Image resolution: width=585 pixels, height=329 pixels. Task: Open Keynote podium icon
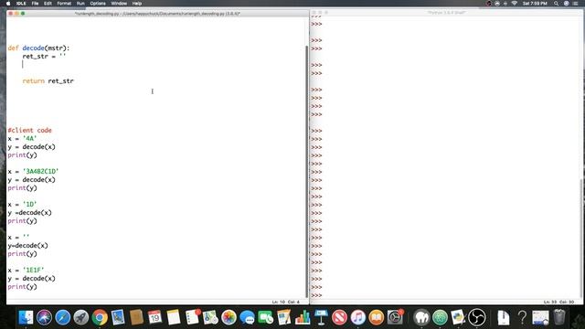[321, 317]
